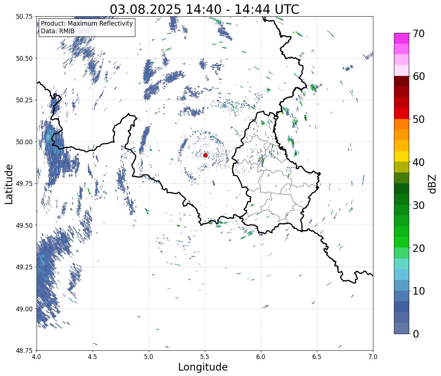Viewport: 441px width, 376px height.
Task: Click the latitude tick label 50.50
Action: (x=24, y=58)
